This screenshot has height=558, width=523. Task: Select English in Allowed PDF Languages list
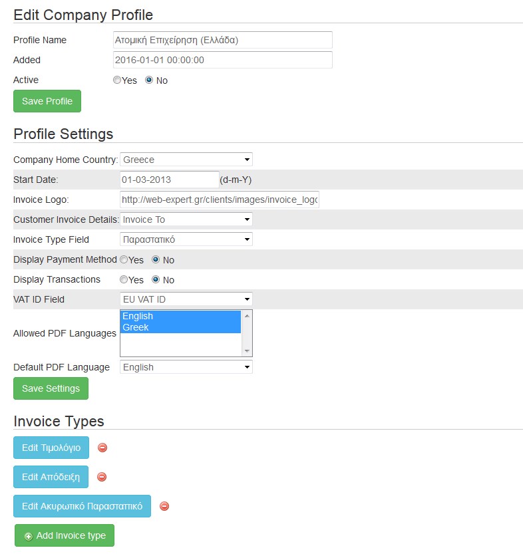181,316
